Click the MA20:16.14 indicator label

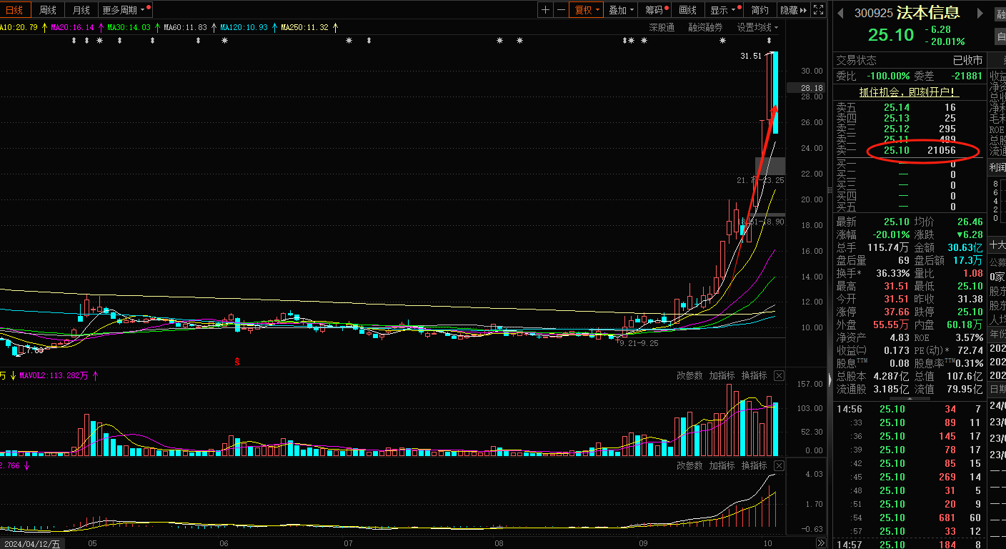pyautogui.click(x=72, y=27)
